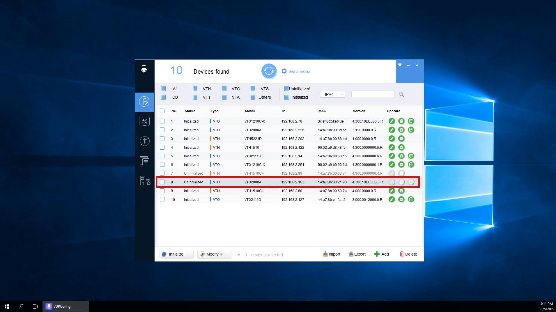Open the device upgrade sidebar icon

click(144, 141)
